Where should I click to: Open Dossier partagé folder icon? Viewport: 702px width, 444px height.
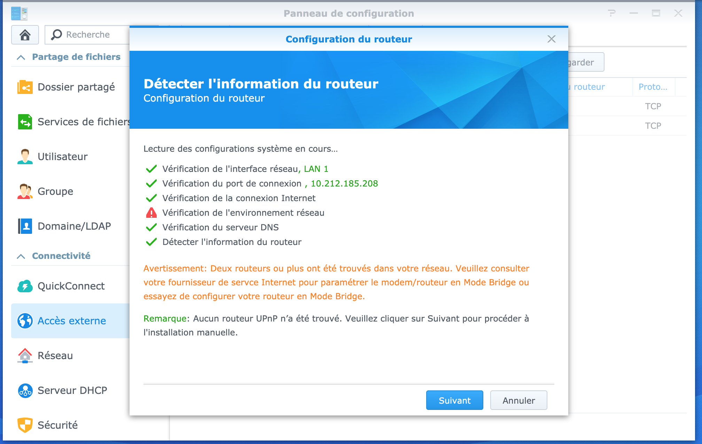click(x=25, y=87)
